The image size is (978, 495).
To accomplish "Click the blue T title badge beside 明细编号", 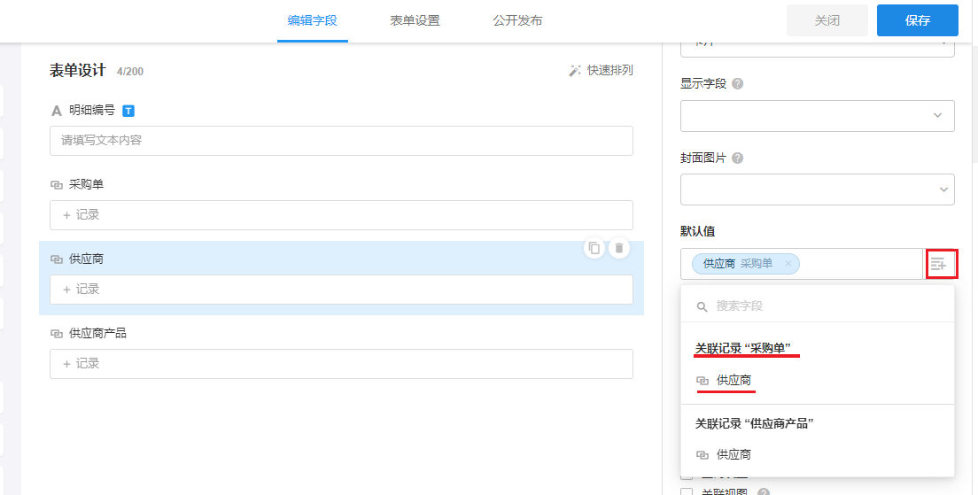I will (x=128, y=111).
